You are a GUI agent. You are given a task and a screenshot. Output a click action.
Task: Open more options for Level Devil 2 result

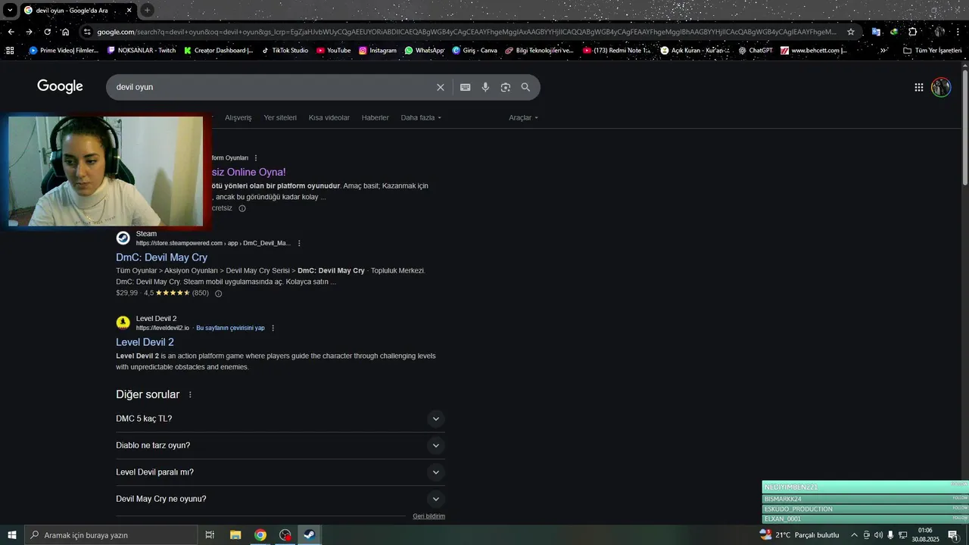273,328
